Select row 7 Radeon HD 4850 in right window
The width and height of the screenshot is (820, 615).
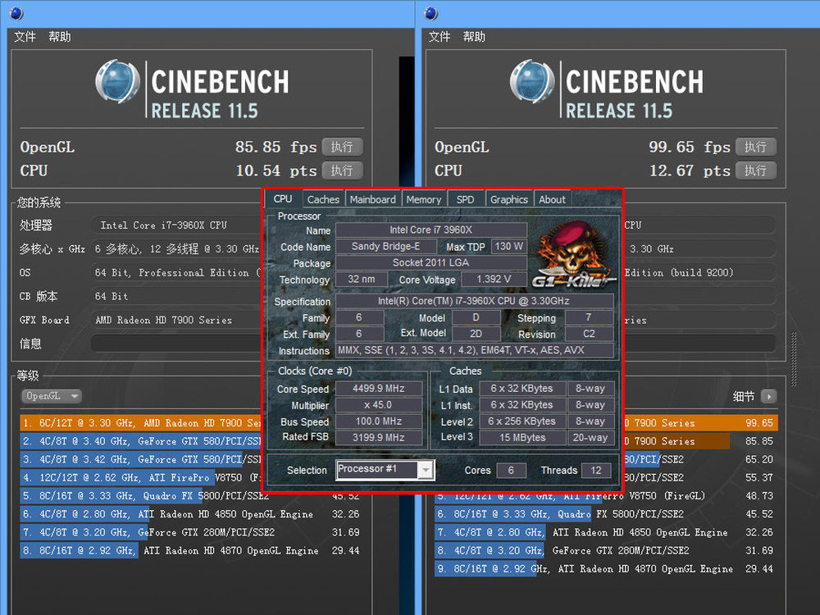coord(606,532)
